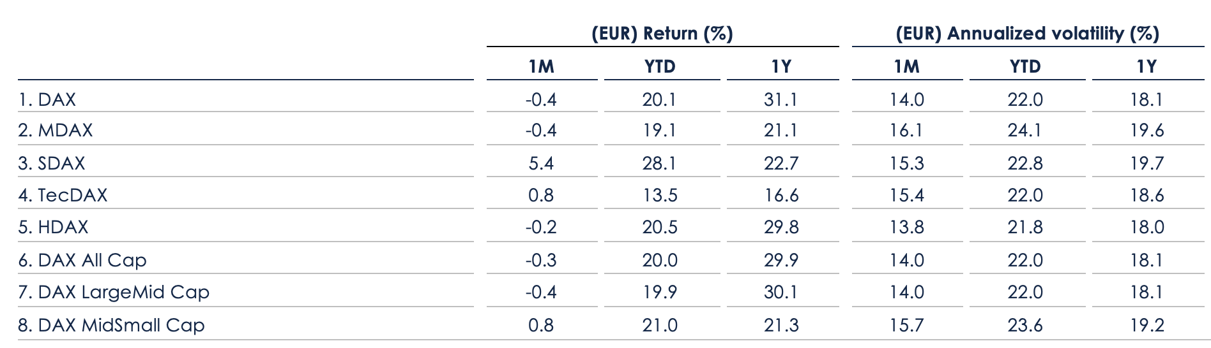Click the 1Y column header under Return
Viewport: 1211px width, 348px height.
click(781, 66)
